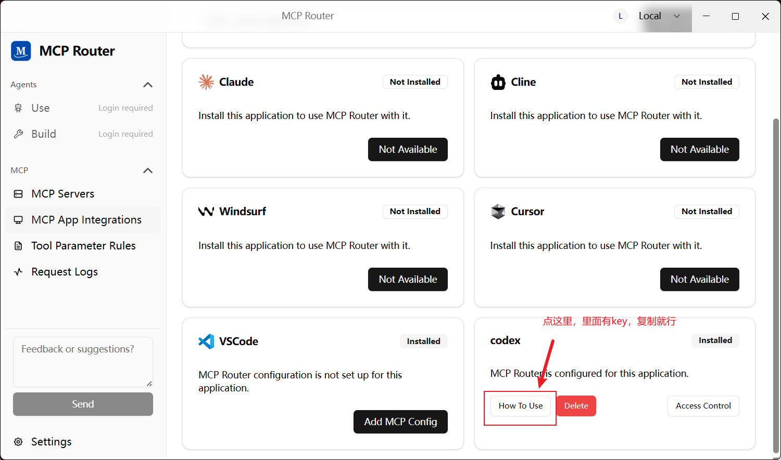Open How To Use for codex
This screenshot has height=460, width=781.
(x=521, y=406)
